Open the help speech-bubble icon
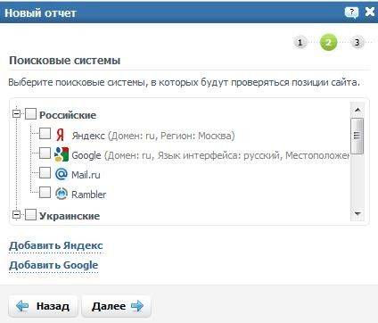 pyautogui.click(x=351, y=12)
